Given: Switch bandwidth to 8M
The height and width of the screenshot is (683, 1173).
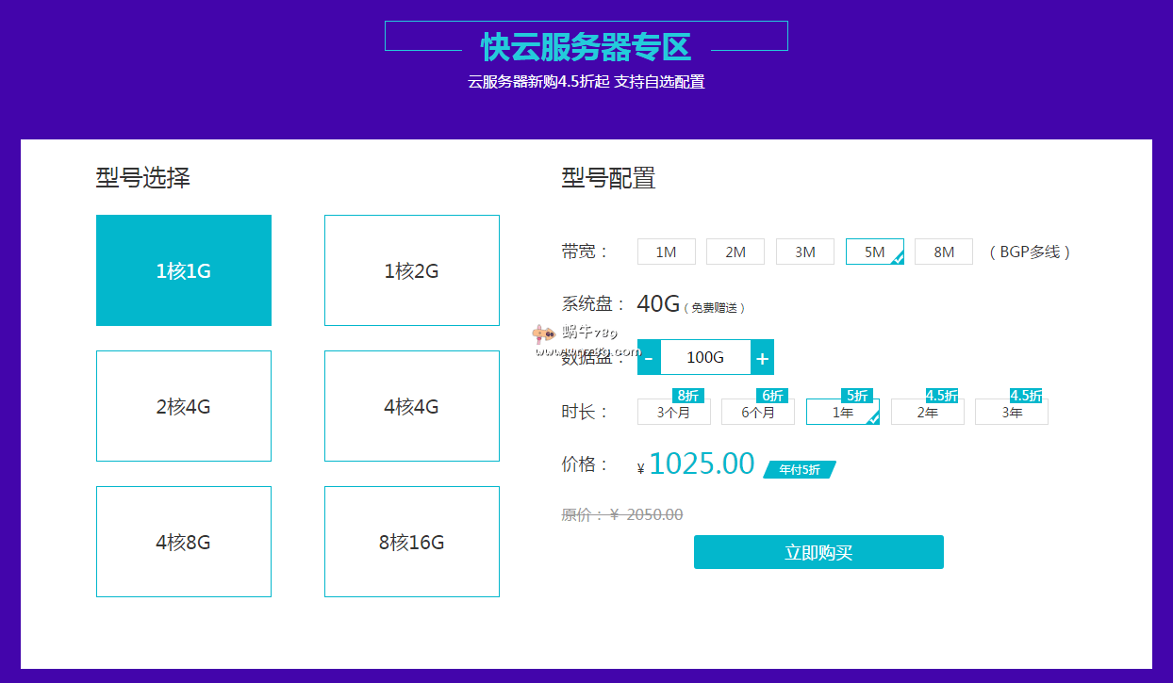Looking at the screenshot, I should [944, 252].
